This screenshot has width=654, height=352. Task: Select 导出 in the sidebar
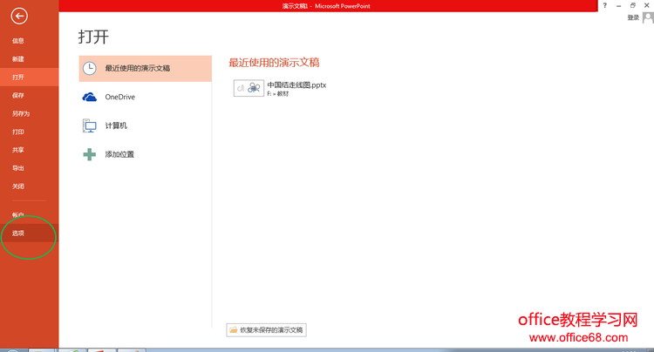click(17, 168)
